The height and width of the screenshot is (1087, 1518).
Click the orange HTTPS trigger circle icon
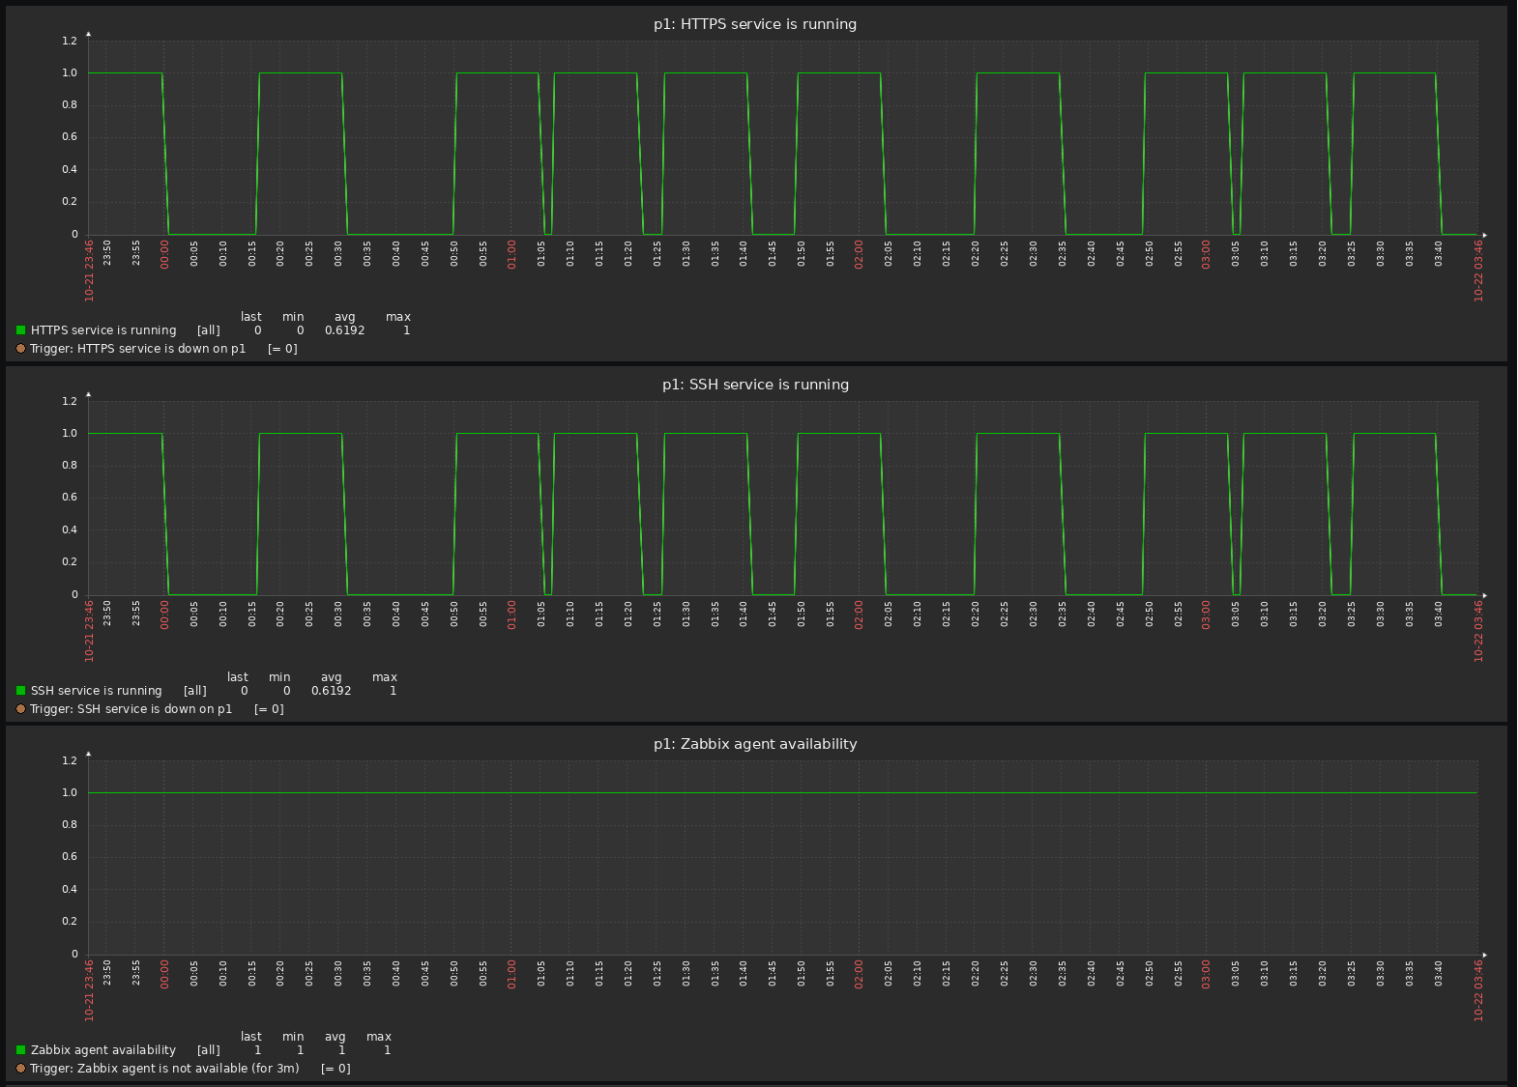click(21, 349)
